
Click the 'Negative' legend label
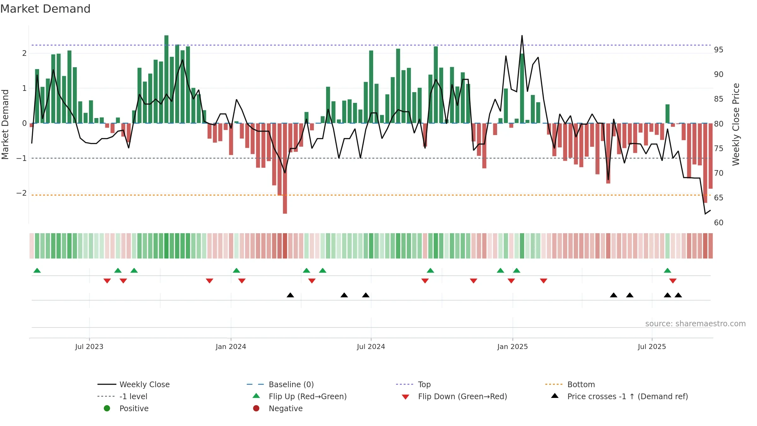[x=285, y=408]
